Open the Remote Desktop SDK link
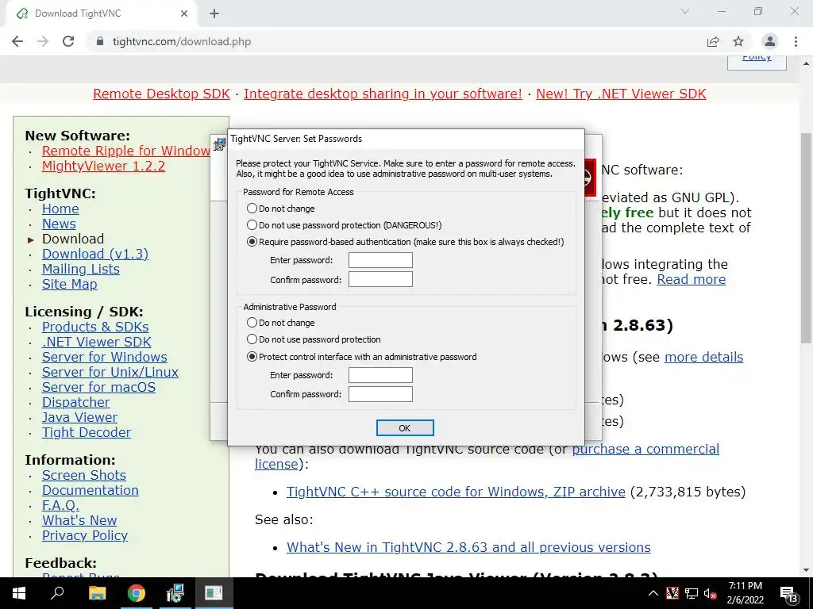Viewport: 813px width, 609px height. (x=161, y=94)
